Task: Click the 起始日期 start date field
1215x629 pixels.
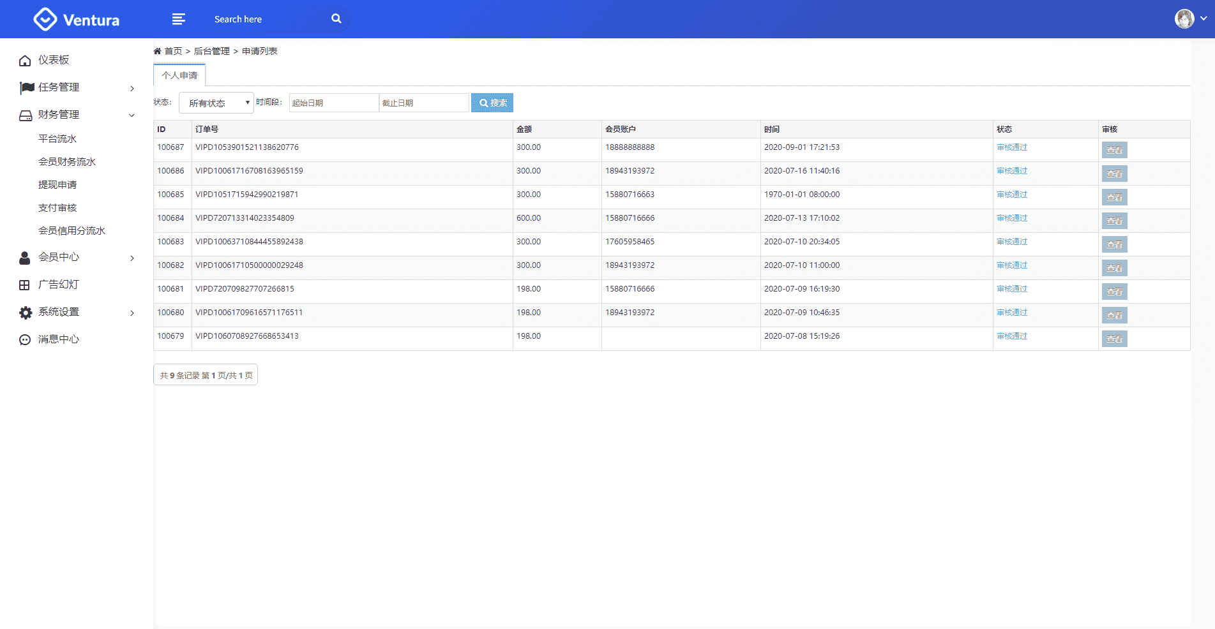Action: tap(333, 103)
